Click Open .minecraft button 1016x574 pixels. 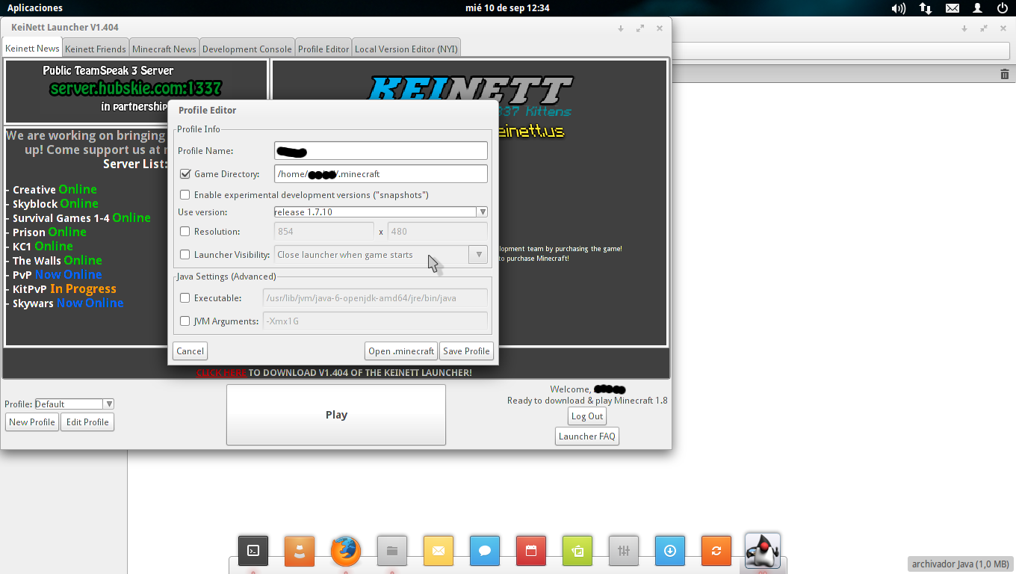pyautogui.click(x=401, y=351)
